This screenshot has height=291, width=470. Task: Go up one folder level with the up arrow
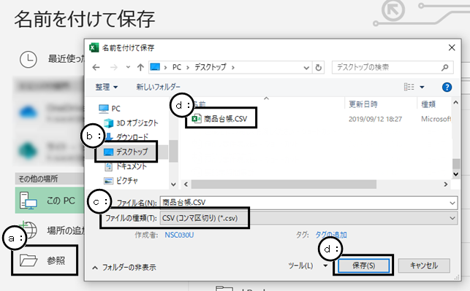(x=140, y=68)
